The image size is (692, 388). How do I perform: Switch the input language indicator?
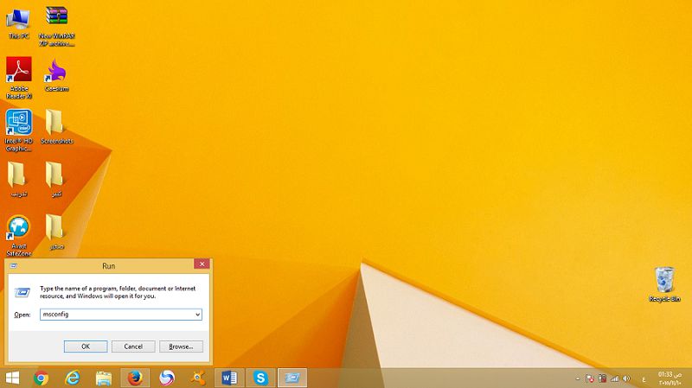point(644,379)
